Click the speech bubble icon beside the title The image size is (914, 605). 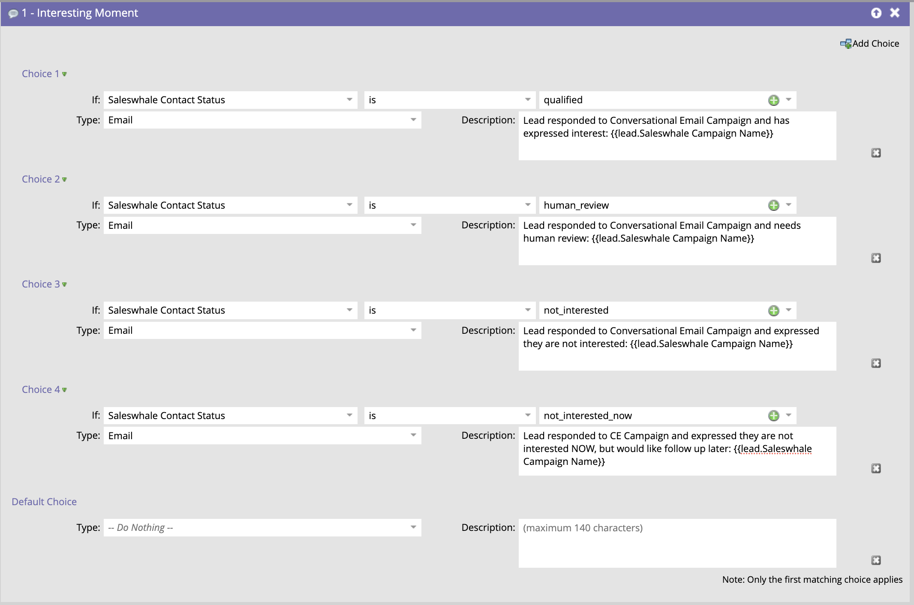click(13, 13)
